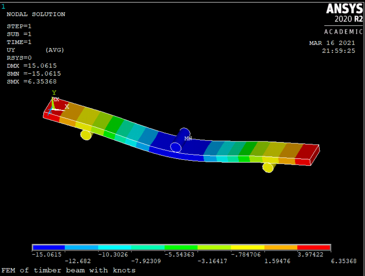This screenshot has height=276, width=365.
Task: Click the UY (AVG) result label
Action: [x=35, y=50]
